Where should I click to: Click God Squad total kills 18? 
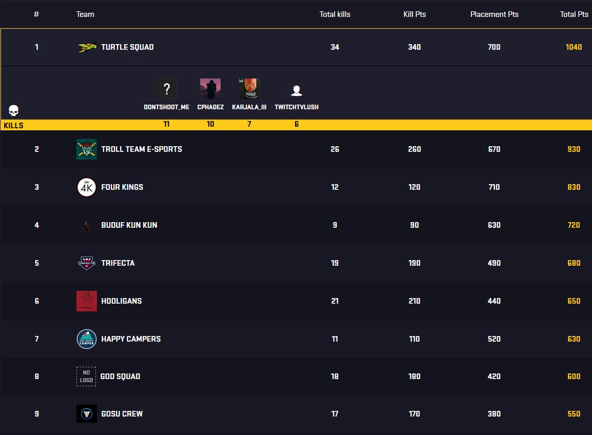click(x=335, y=377)
